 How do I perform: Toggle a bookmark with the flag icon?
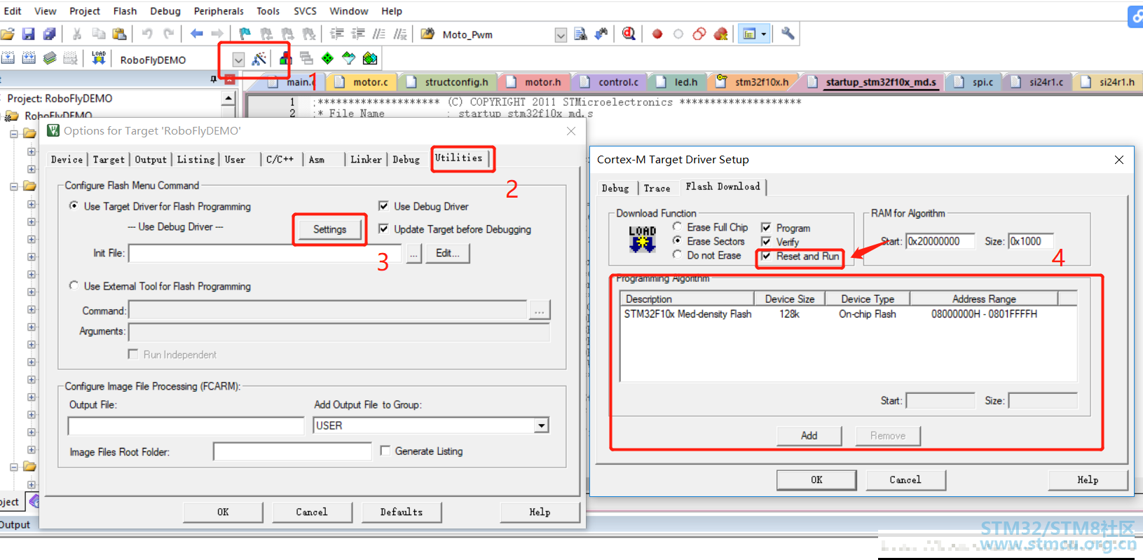[x=245, y=34]
